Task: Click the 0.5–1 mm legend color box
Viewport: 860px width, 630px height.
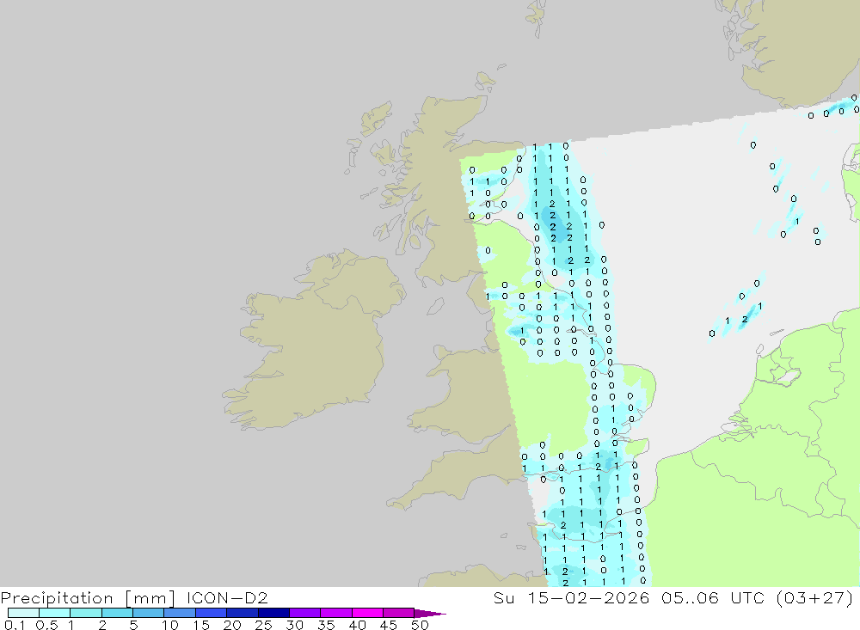Action: click(x=54, y=613)
